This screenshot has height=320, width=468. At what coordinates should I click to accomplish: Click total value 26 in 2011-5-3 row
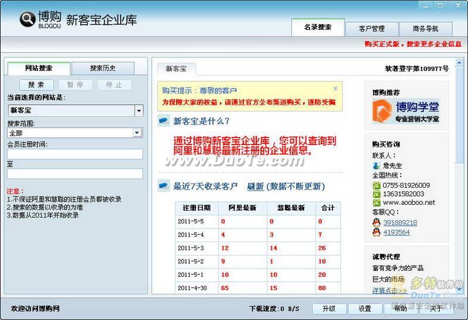(x=322, y=248)
